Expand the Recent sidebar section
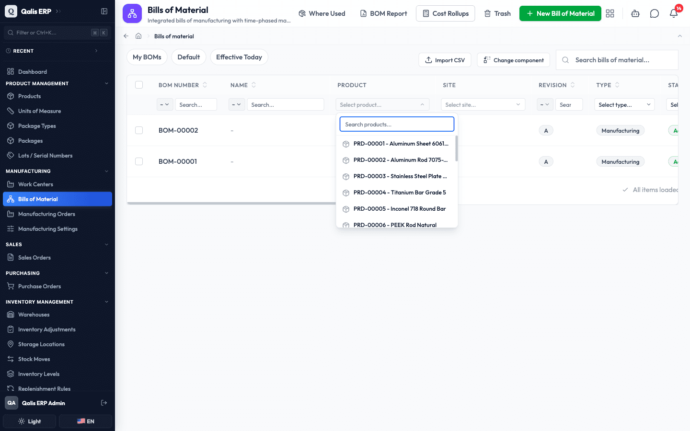Image resolution: width=690 pixels, height=431 pixels. (x=96, y=51)
